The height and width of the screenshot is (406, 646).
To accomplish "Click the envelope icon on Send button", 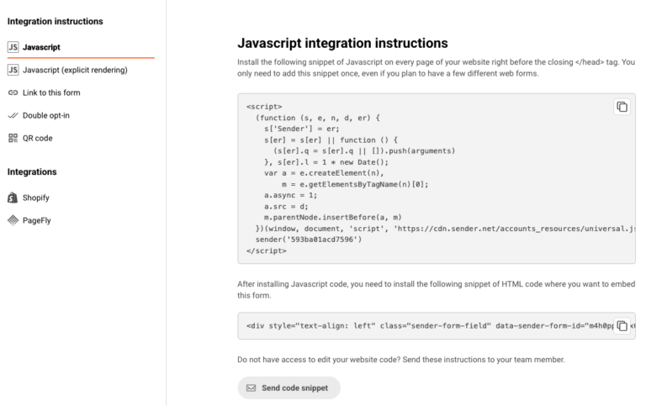I will click(x=251, y=388).
